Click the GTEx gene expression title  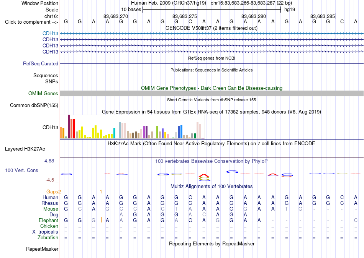click(212, 112)
